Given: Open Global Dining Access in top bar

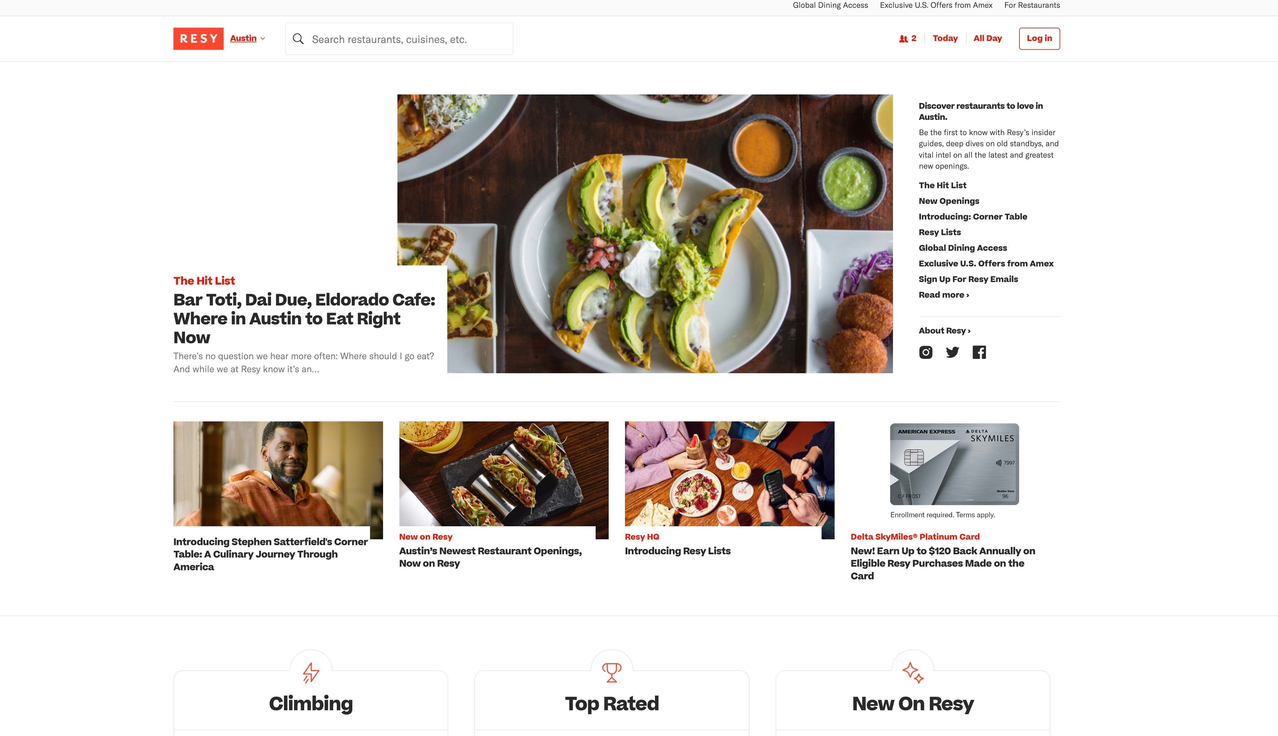Looking at the screenshot, I should (830, 5).
